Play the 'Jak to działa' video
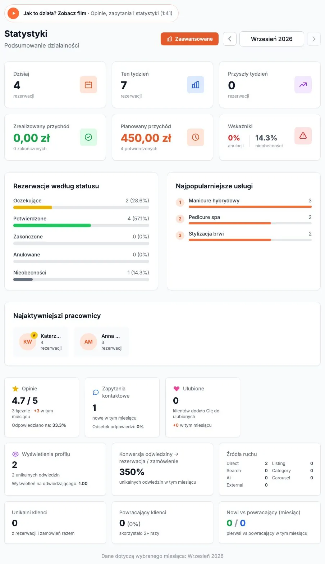The width and height of the screenshot is (325, 564). [x=13, y=13]
